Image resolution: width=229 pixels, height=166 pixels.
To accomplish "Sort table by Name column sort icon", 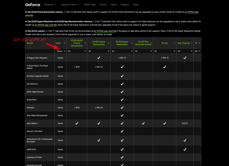I will [54, 43].
